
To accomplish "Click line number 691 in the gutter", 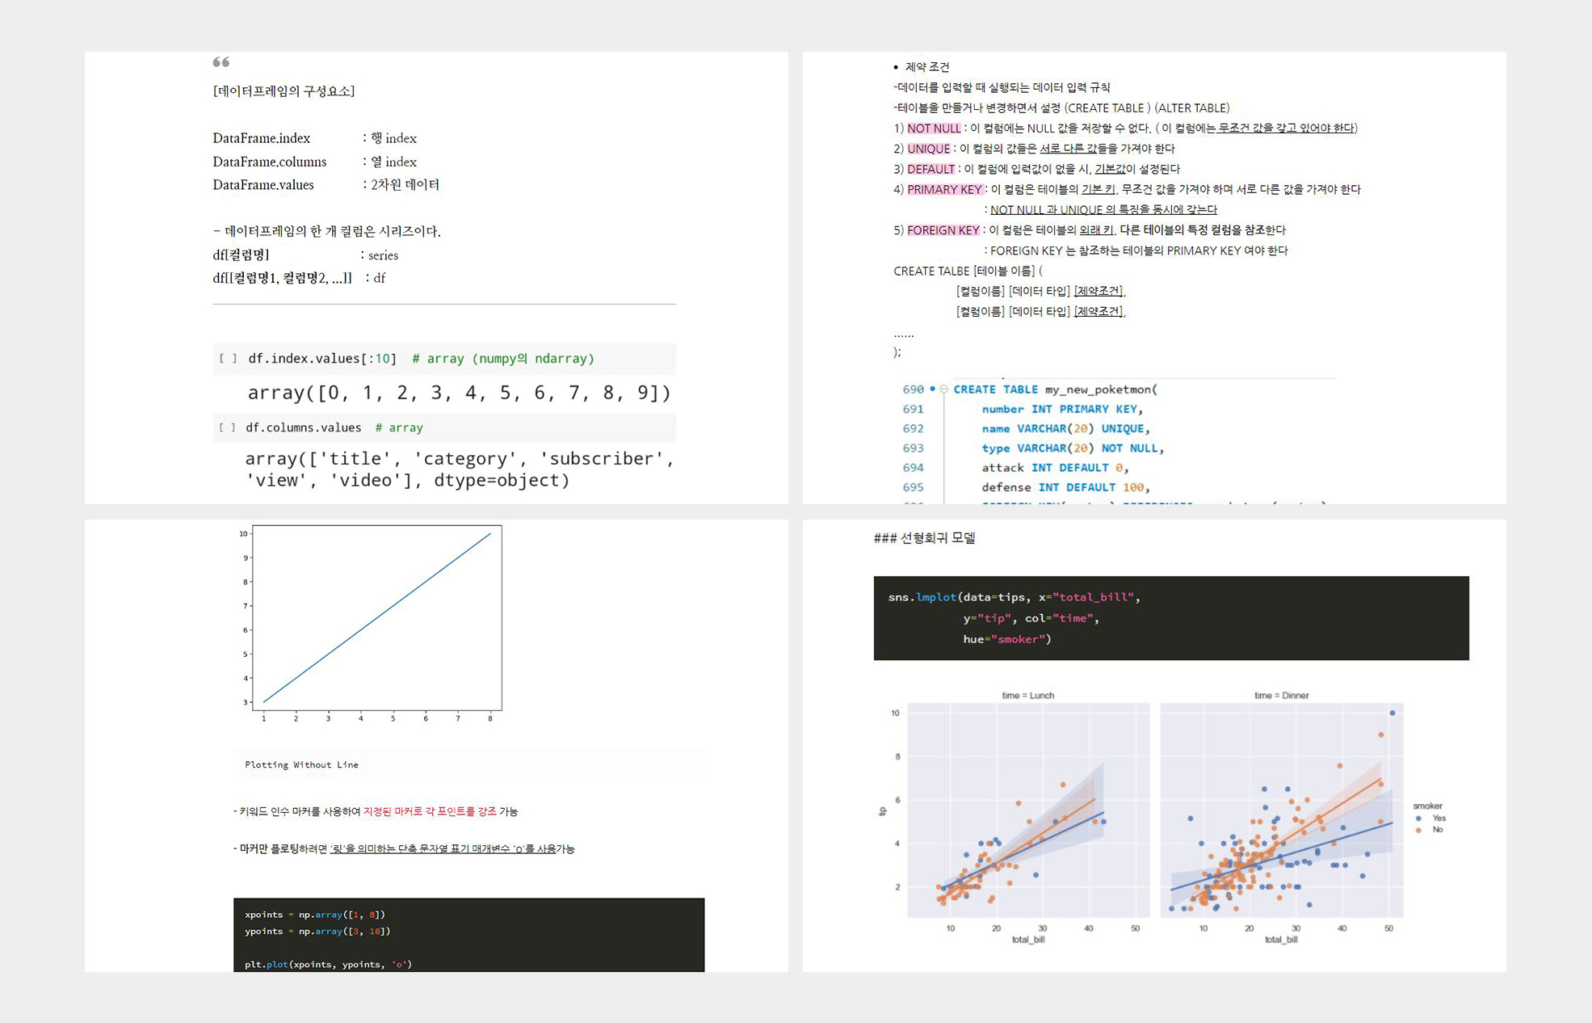I will (x=913, y=410).
